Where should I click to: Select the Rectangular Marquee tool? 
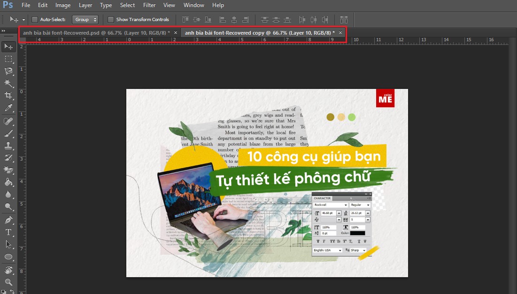pos(8,58)
